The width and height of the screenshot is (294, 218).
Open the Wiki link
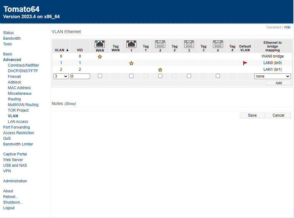(287, 27)
